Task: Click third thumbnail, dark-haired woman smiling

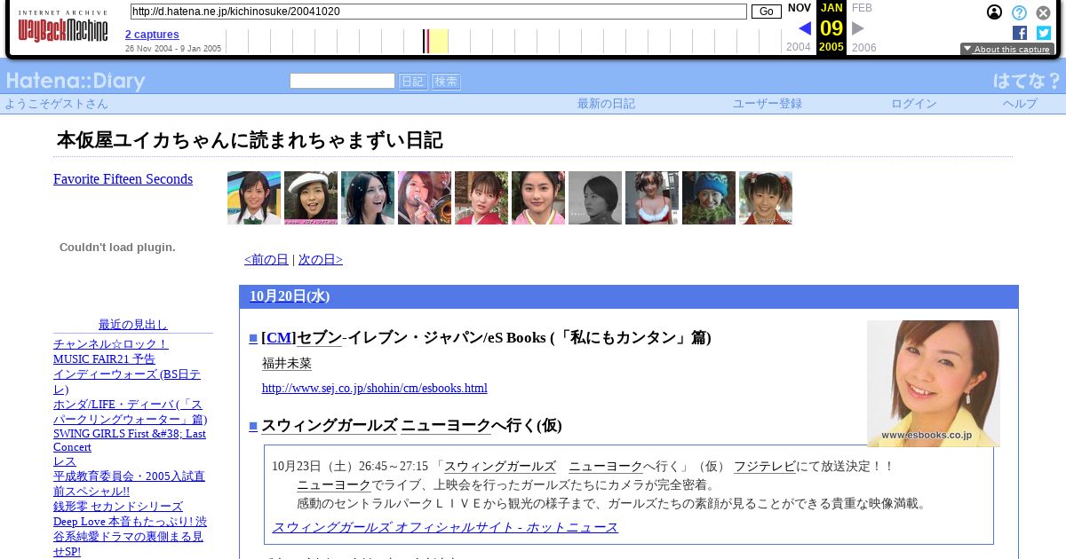Action: 368,198
